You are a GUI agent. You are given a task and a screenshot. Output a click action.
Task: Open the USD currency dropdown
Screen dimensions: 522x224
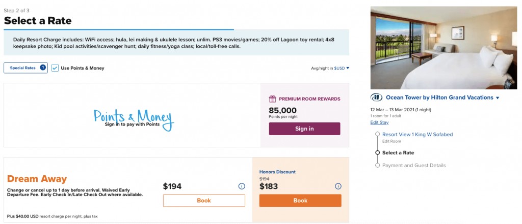pos(342,68)
